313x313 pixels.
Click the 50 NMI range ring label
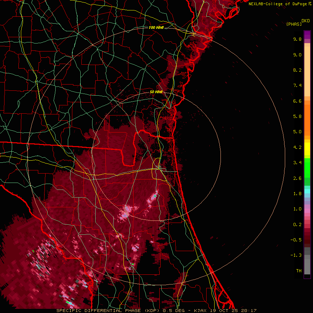(x=156, y=92)
